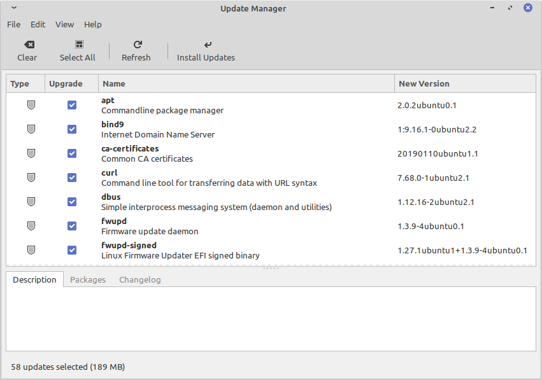Image resolution: width=542 pixels, height=380 pixels.
Task: Click the shield icon for fwupd-signed
Action: point(31,250)
